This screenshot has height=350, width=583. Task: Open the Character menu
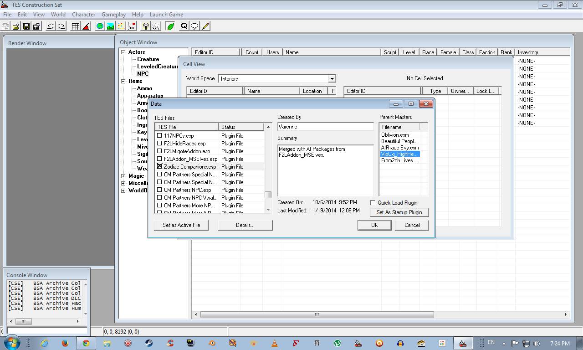pos(84,15)
